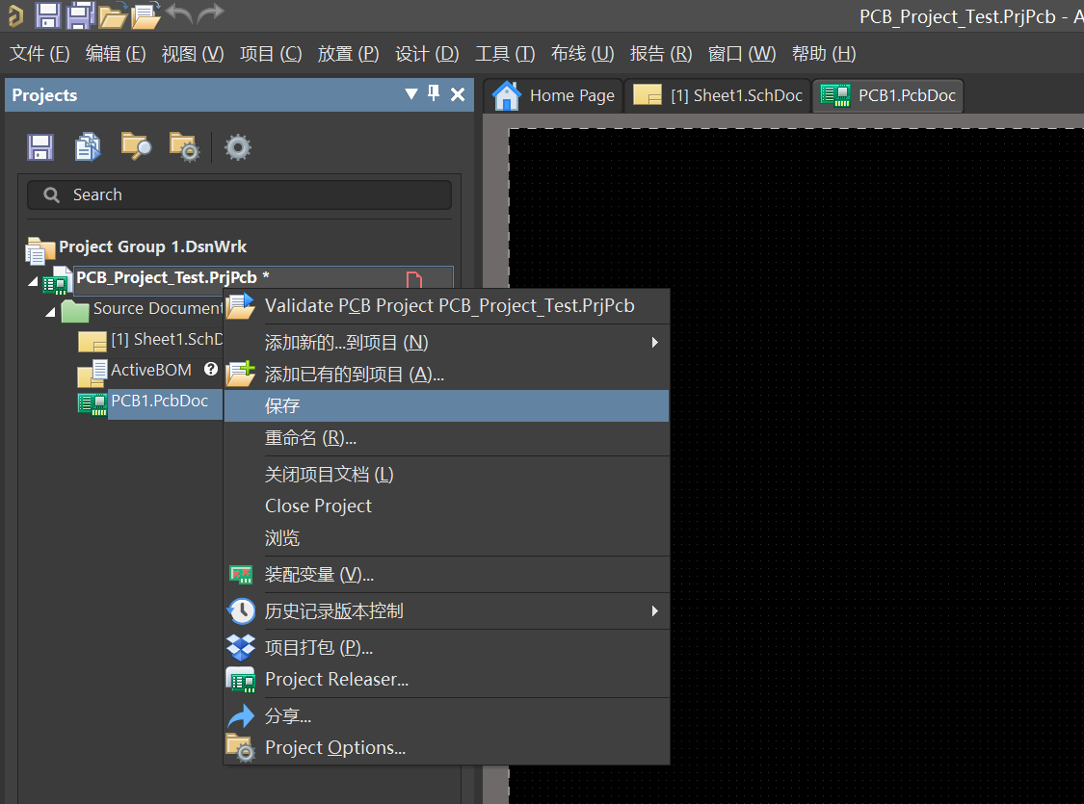1084x804 pixels.
Task: Choose 保存 in context menu
Action: (x=446, y=406)
